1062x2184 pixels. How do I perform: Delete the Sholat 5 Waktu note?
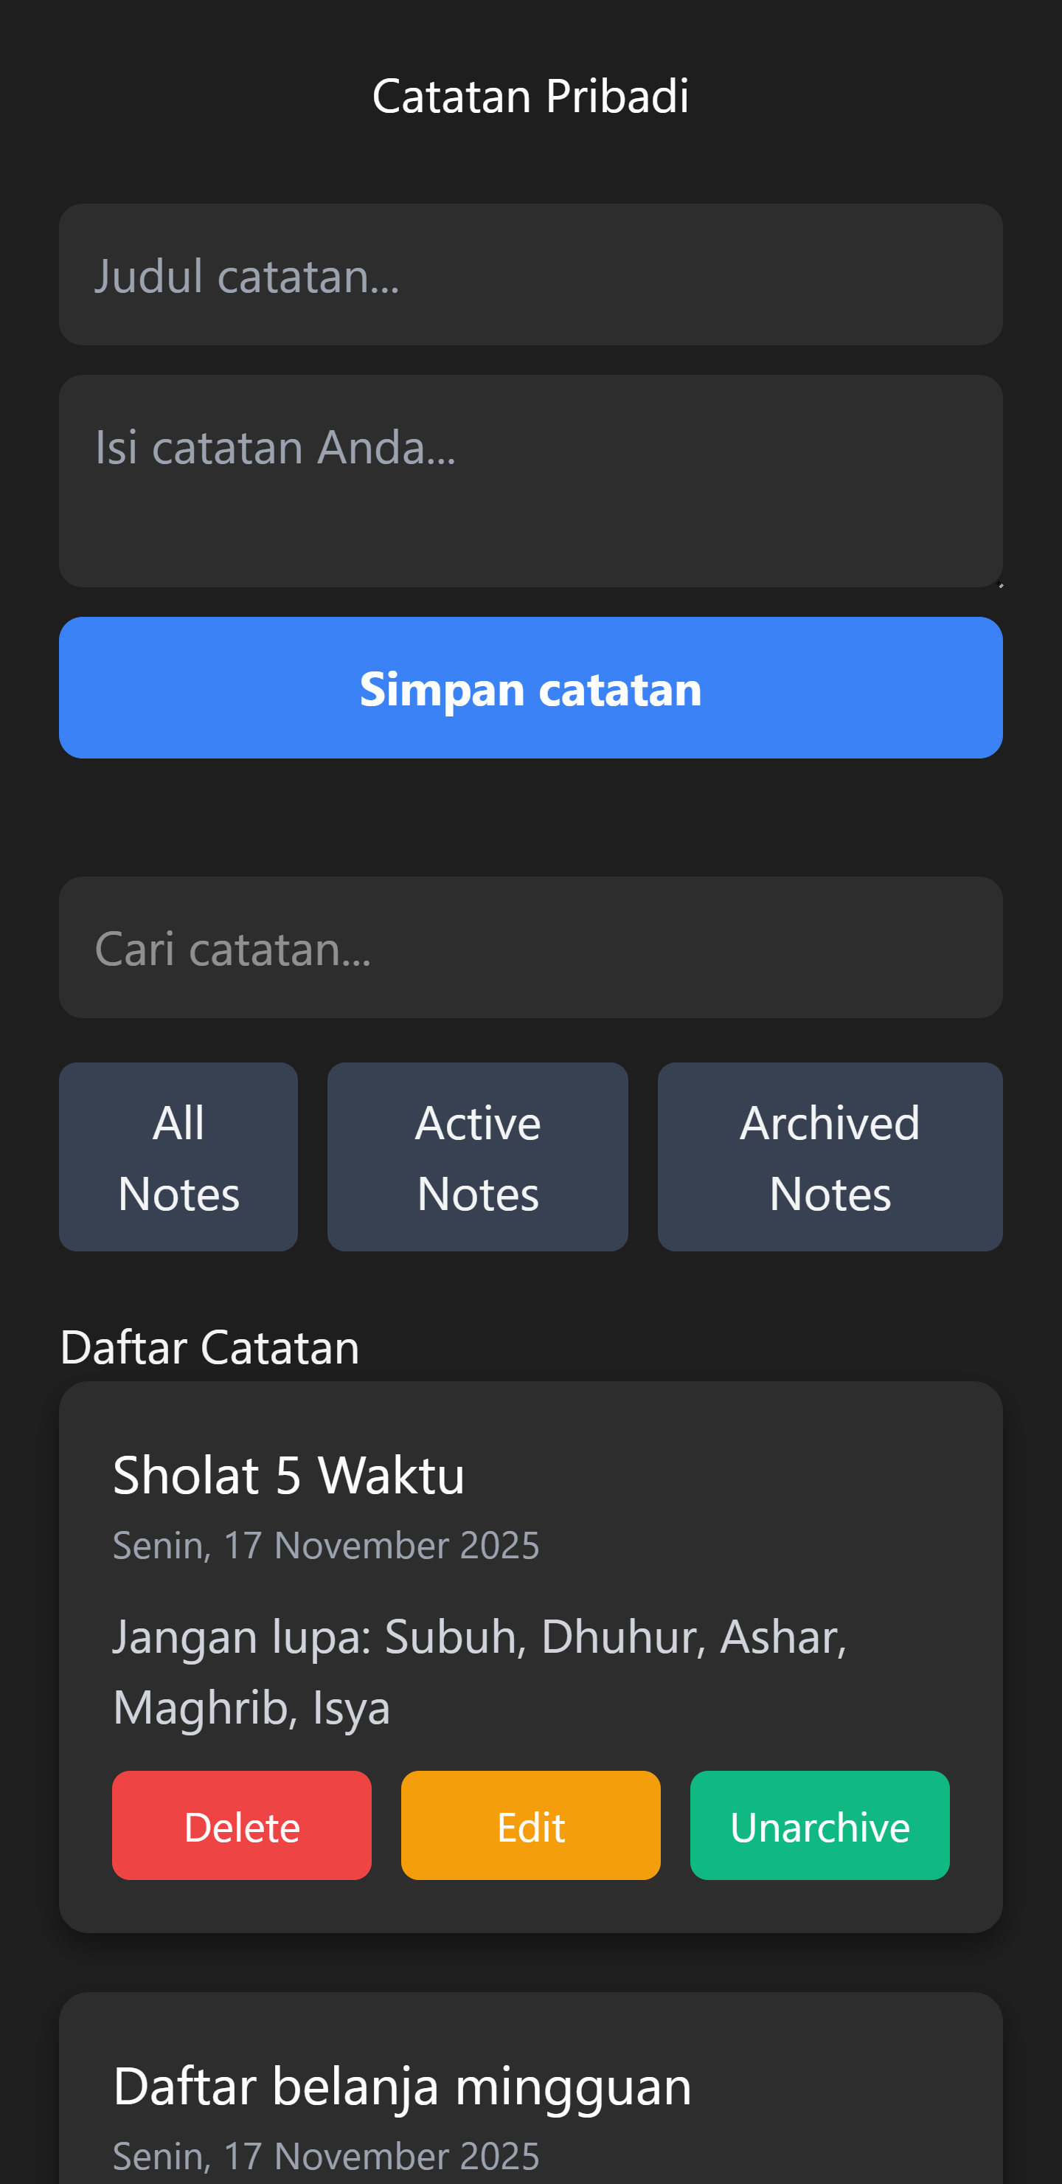242,1825
